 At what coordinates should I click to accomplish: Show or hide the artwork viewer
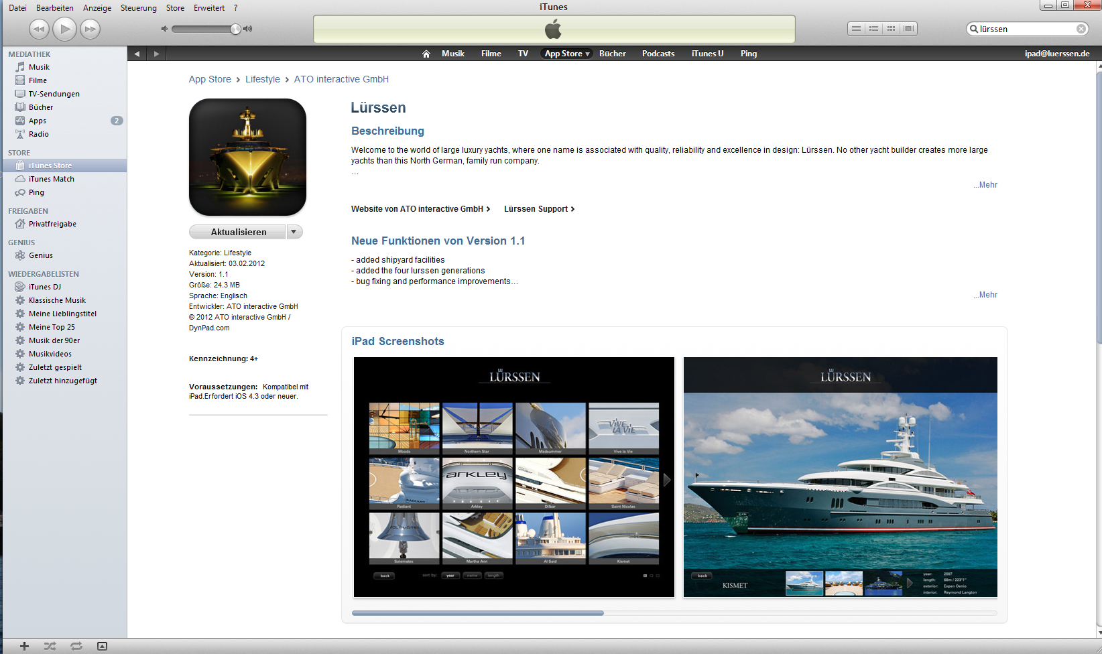click(x=102, y=646)
